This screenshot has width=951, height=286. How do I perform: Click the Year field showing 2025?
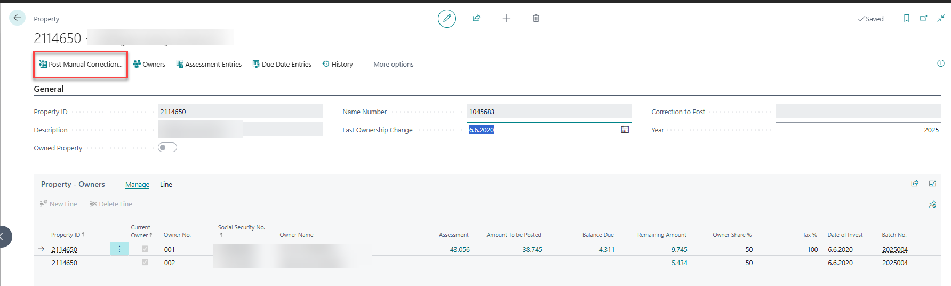(858, 130)
